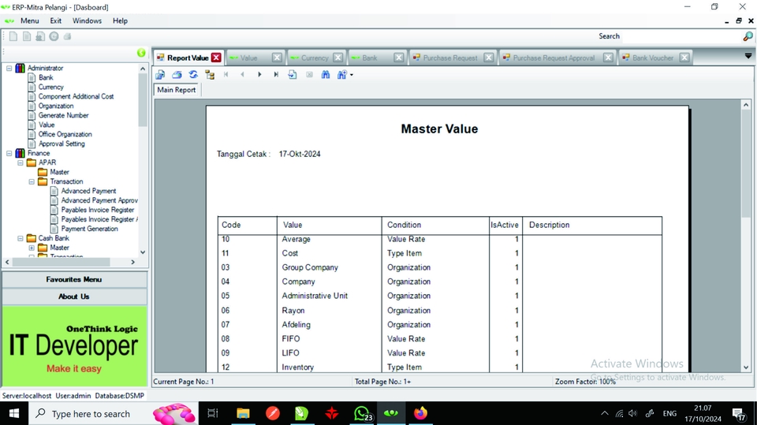
Task: Open File Explorer from the taskbar
Action: pos(243,413)
